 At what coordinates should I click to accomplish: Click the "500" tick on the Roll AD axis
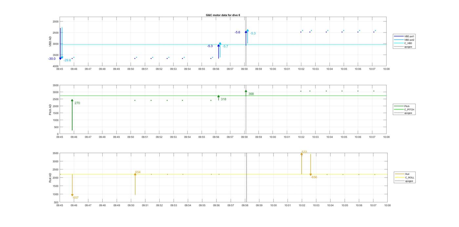[x=56, y=202]
